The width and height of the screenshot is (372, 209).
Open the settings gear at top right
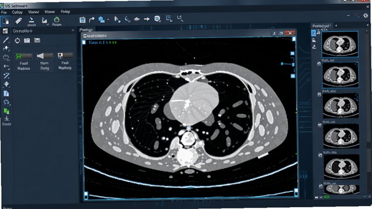365,16
